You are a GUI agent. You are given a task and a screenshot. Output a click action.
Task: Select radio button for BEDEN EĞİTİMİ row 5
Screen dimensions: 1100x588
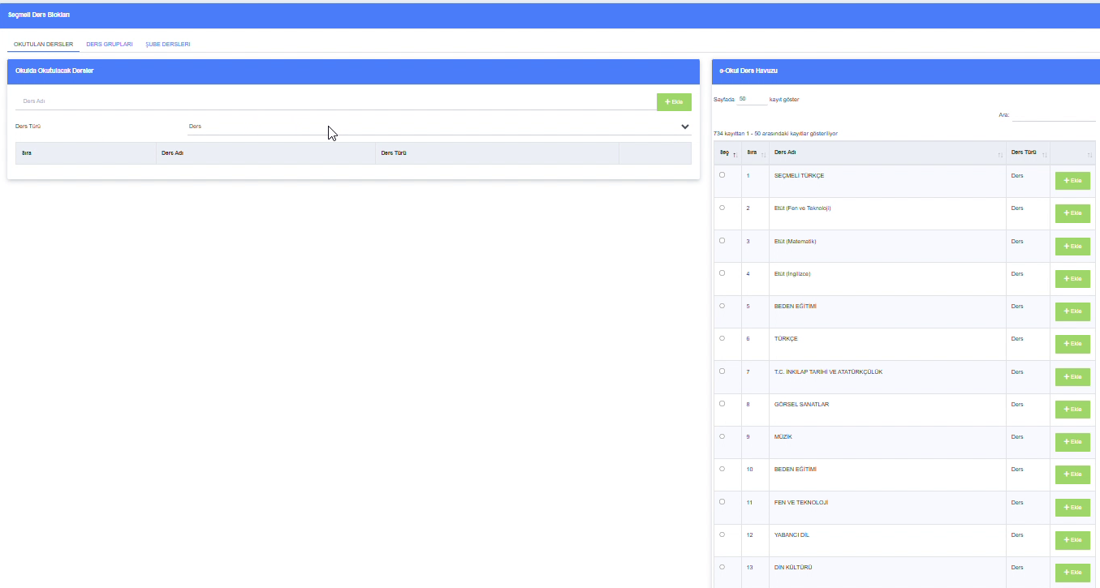click(x=723, y=306)
